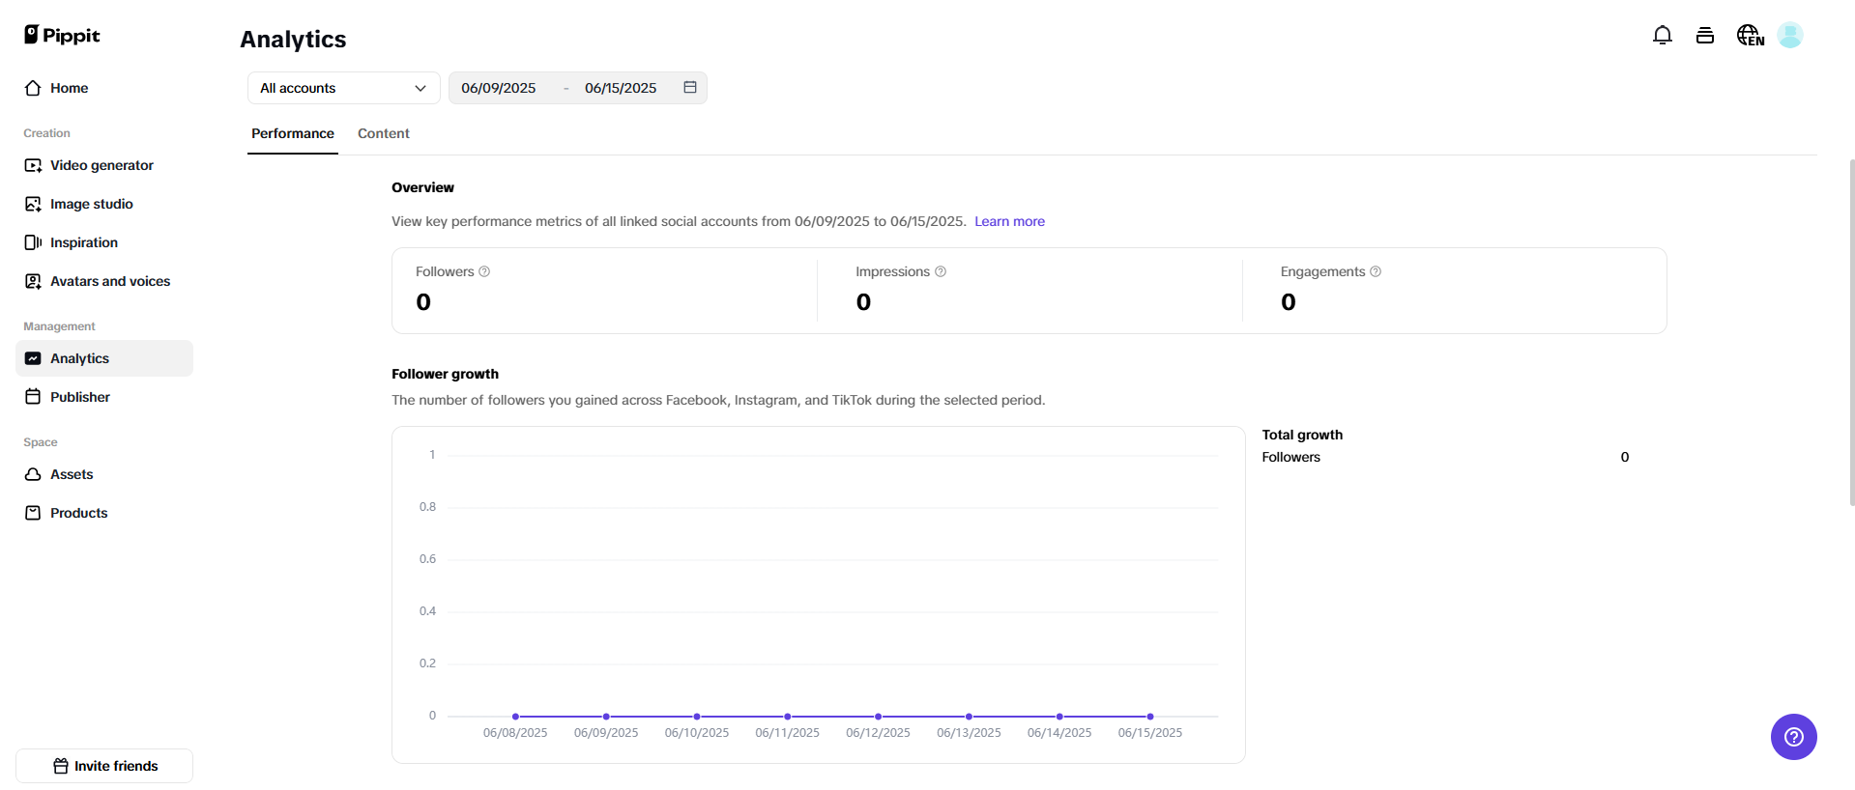
Task: Click the Products icon
Action: (33, 513)
